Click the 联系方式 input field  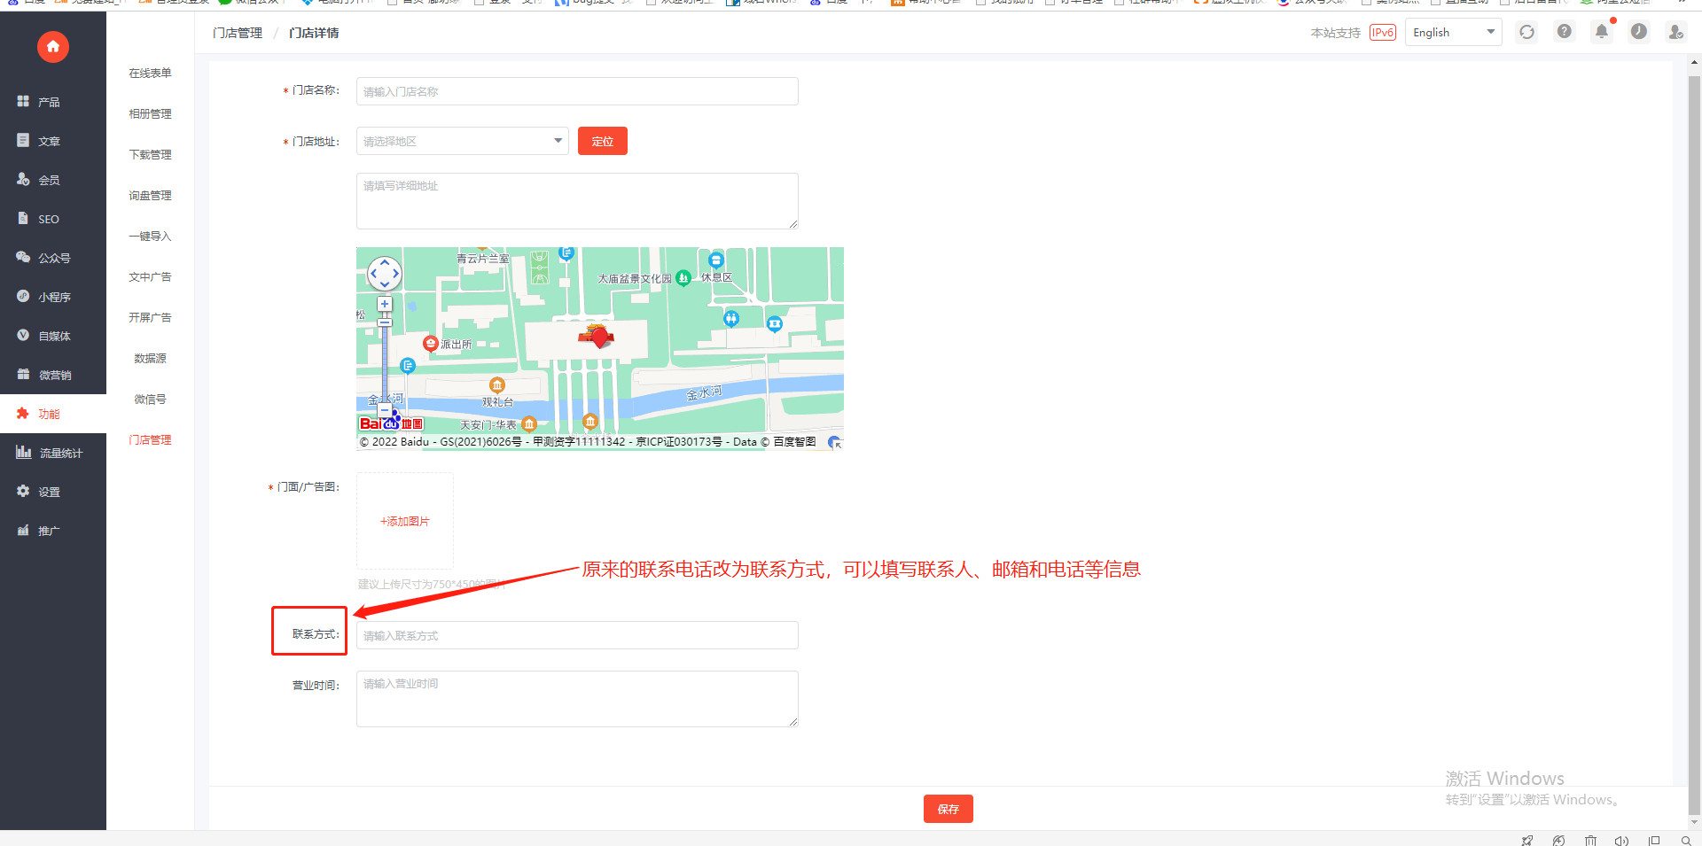576,636
